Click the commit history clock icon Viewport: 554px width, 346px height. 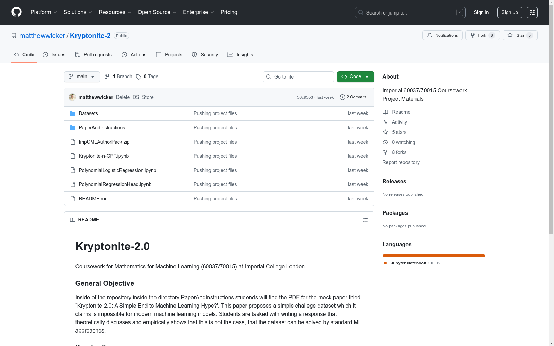(342, 97)
